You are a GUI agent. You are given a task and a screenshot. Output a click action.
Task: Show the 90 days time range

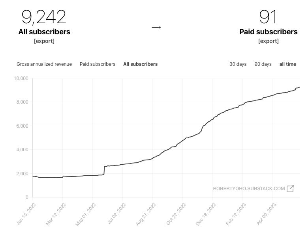(x=263, y=64)
